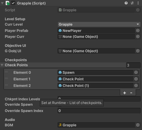
Task: Disable the Grapple script component checkbox
Action: coord(13,3)
